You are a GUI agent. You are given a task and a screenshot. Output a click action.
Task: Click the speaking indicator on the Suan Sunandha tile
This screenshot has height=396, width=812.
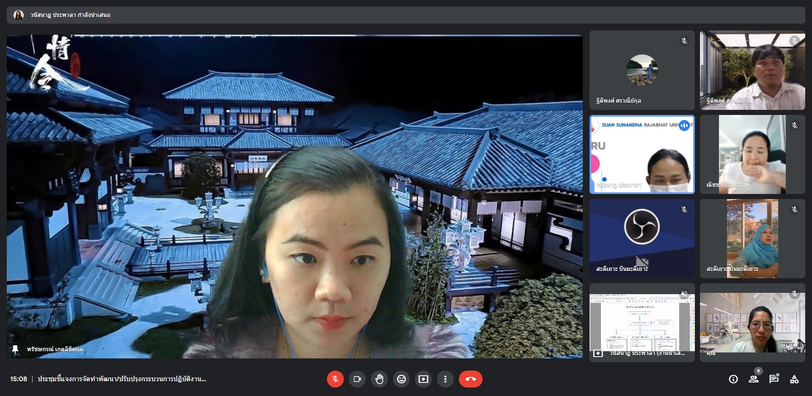click(684, 126)
